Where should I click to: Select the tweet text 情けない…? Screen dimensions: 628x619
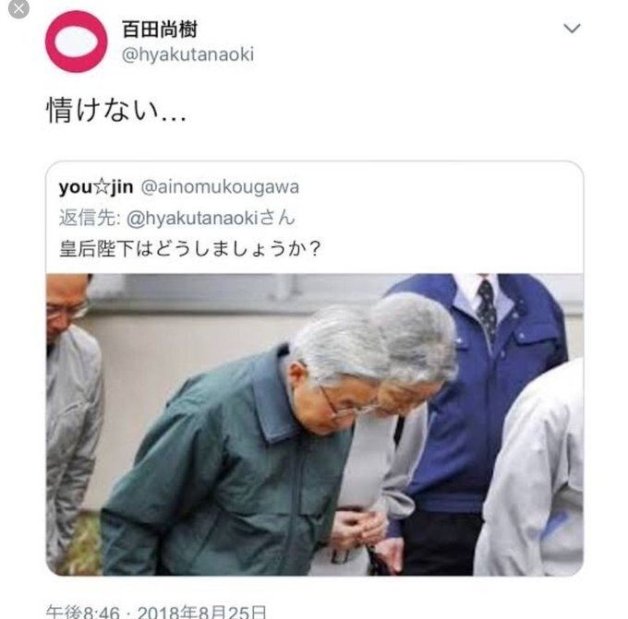click(116, 111)
